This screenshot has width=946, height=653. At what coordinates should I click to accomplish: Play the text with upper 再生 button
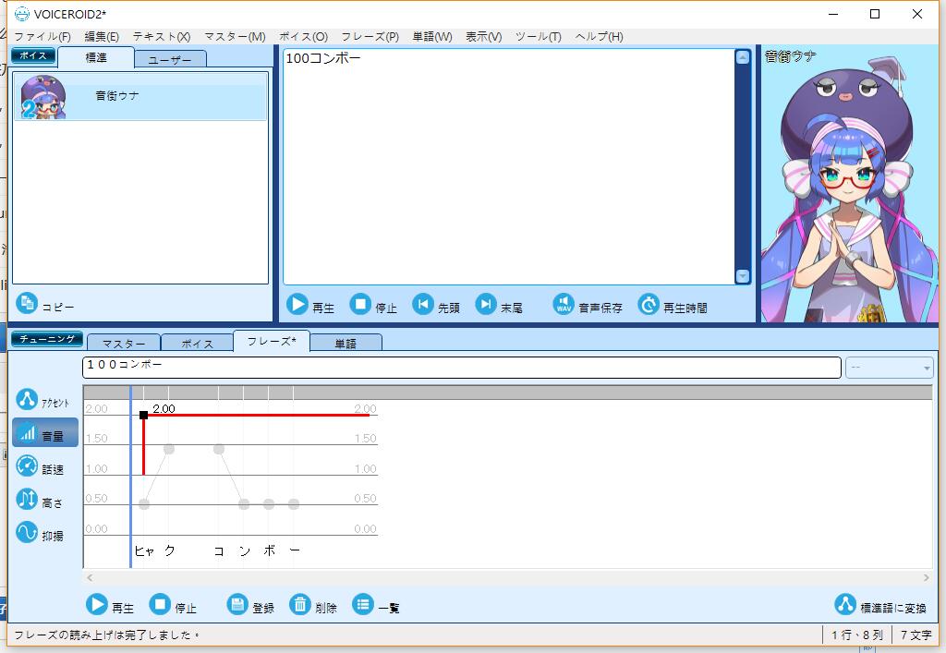click(x=297, y=305)
